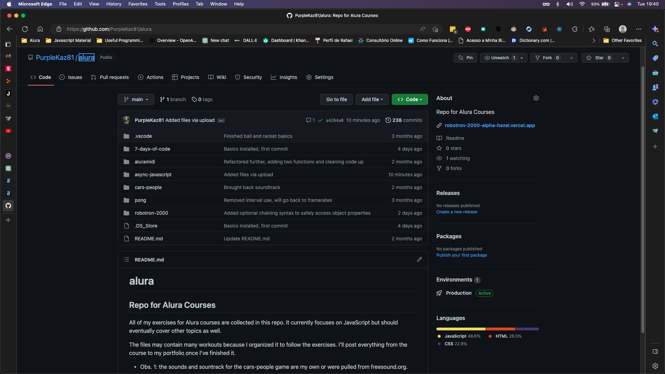Open the Add file dropdown
The width and height of the screenshot is (665, 374).
tap(372, 99)
